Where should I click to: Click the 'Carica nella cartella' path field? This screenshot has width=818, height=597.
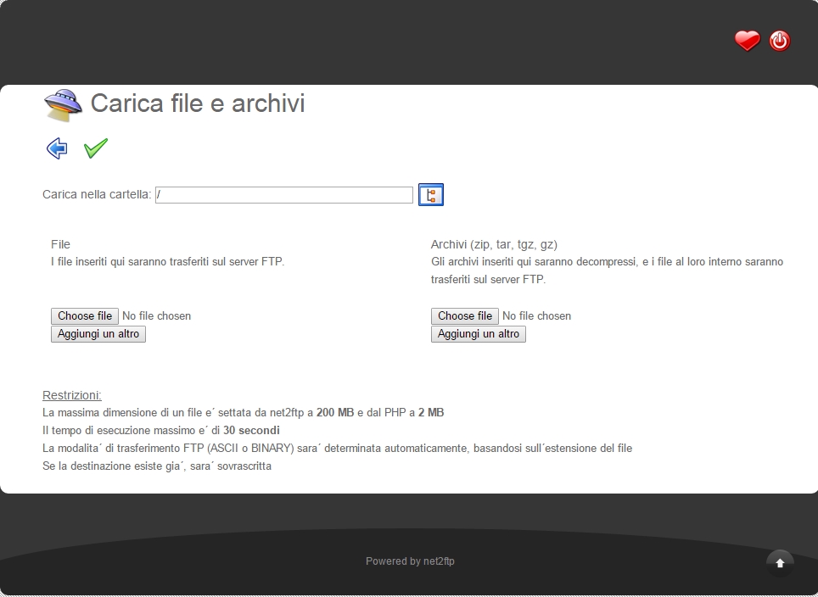pos(284,195)
